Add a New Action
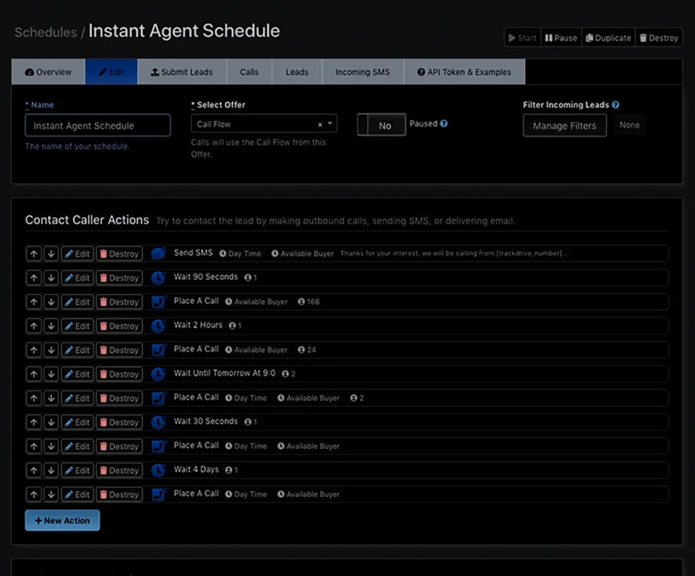 (x=63, y=521)
